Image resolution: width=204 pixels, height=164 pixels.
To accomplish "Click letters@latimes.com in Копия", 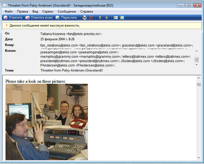I will coord(156,57).
